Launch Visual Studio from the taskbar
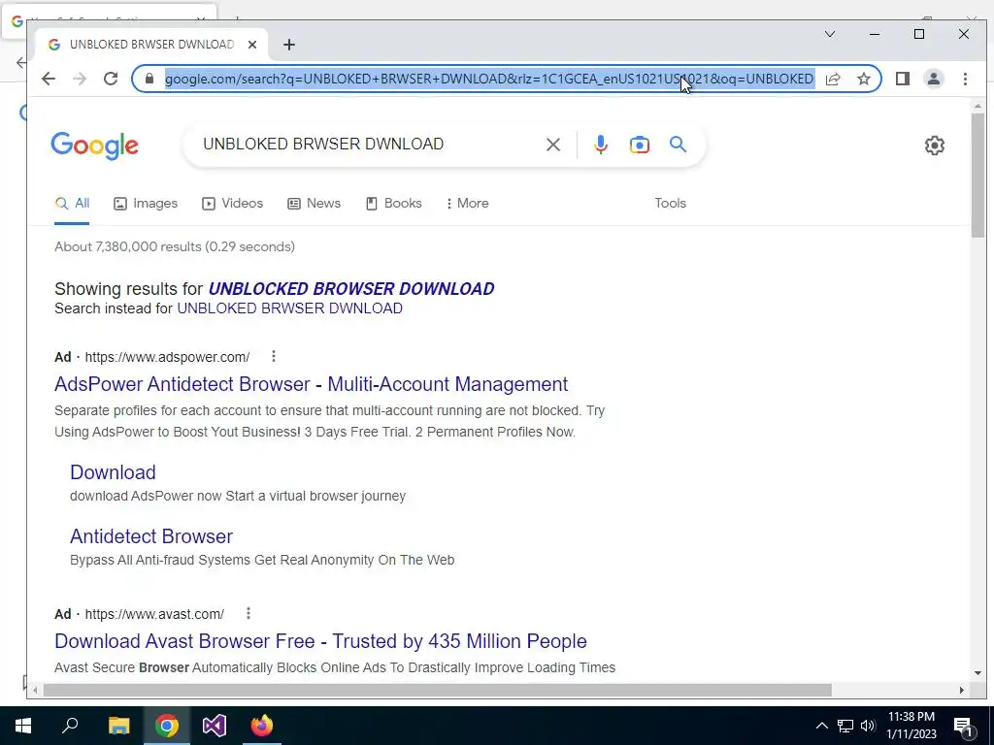 tap(215, 726)
